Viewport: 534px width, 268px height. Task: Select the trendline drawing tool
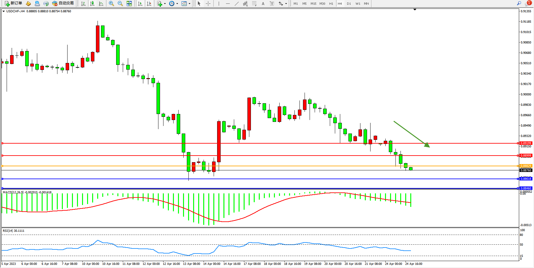tap(237, 3)
